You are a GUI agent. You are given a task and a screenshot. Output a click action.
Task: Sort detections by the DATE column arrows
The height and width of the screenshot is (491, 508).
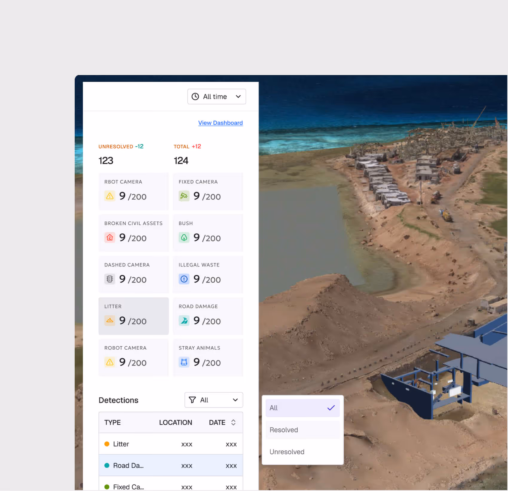pyautogui.click(x=233, y=422)
